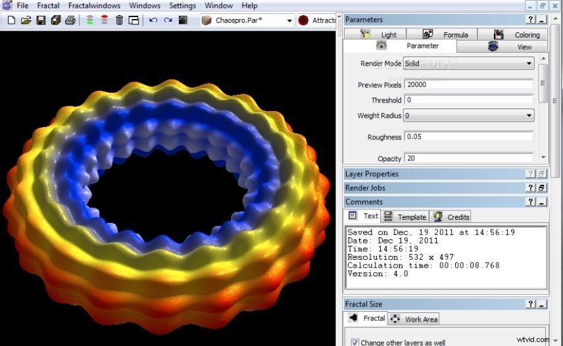Viewport: 563px width, 346px height.
Task: Click the Parameters panel scrollbar thumb
Action: 543,84
